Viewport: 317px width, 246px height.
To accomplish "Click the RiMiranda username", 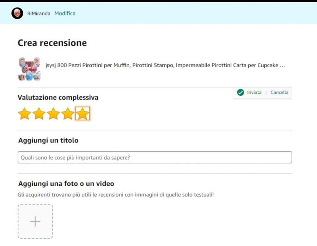I will [39, 14].
